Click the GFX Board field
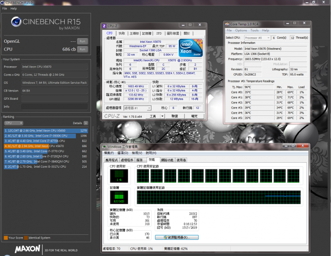331x256 pixels. tap(54, 98)
